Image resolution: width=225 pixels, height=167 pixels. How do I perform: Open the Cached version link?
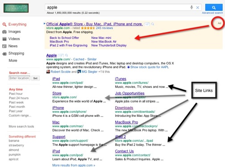[79, 59]
